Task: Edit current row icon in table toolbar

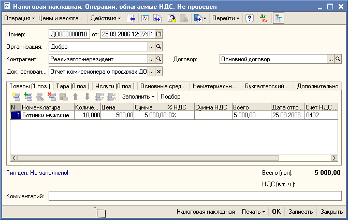Action: 40,97
